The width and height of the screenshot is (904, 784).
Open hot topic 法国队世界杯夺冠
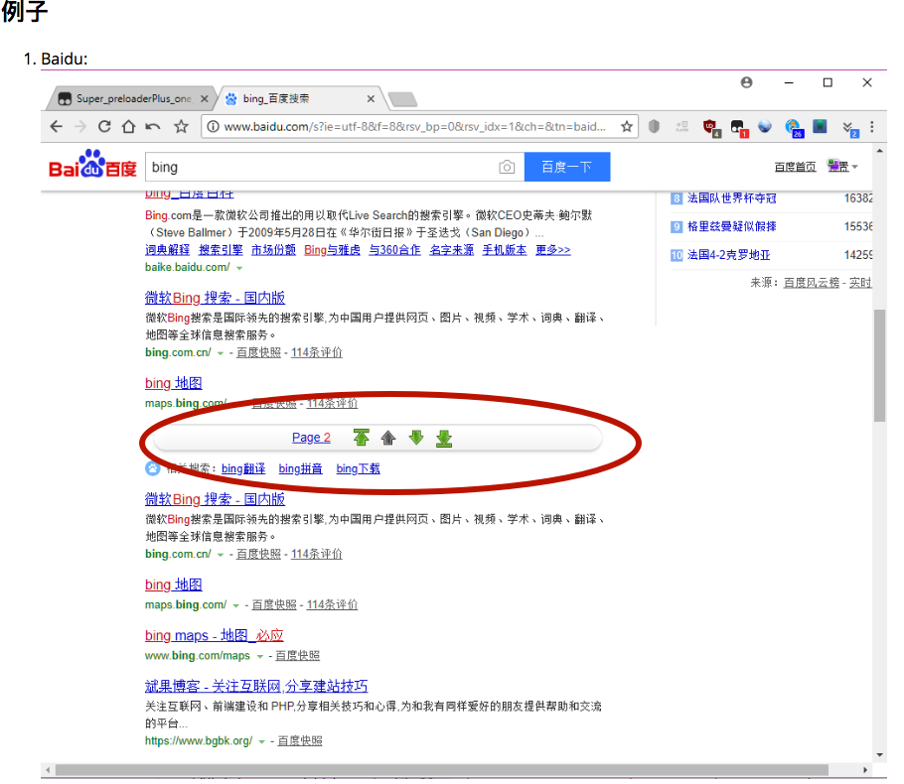pos(731,198)
